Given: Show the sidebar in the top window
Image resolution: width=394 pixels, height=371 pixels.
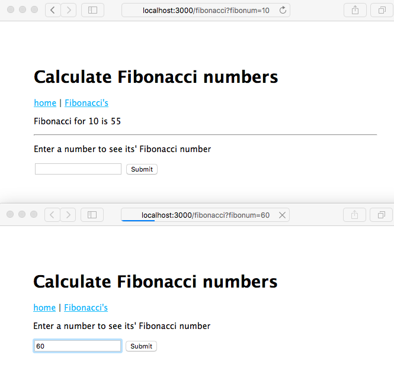Looking at the screenshot, I should (x=92, y=10).
